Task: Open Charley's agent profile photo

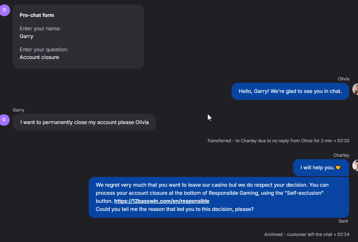Action: click(x=355, y=165)
